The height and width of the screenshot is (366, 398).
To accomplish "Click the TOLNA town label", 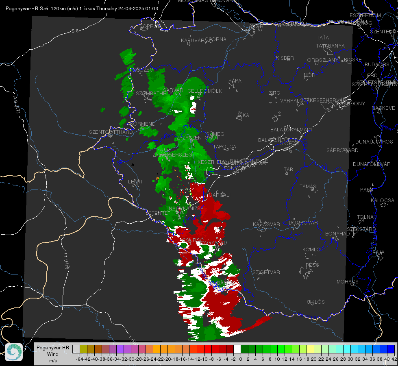I will [365, 217].
